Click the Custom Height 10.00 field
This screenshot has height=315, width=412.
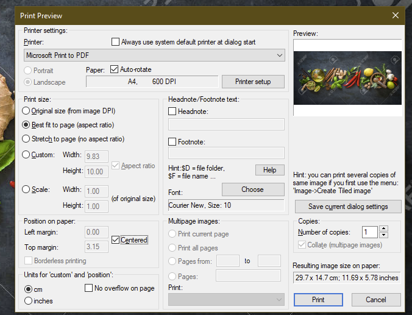point(96,172)
